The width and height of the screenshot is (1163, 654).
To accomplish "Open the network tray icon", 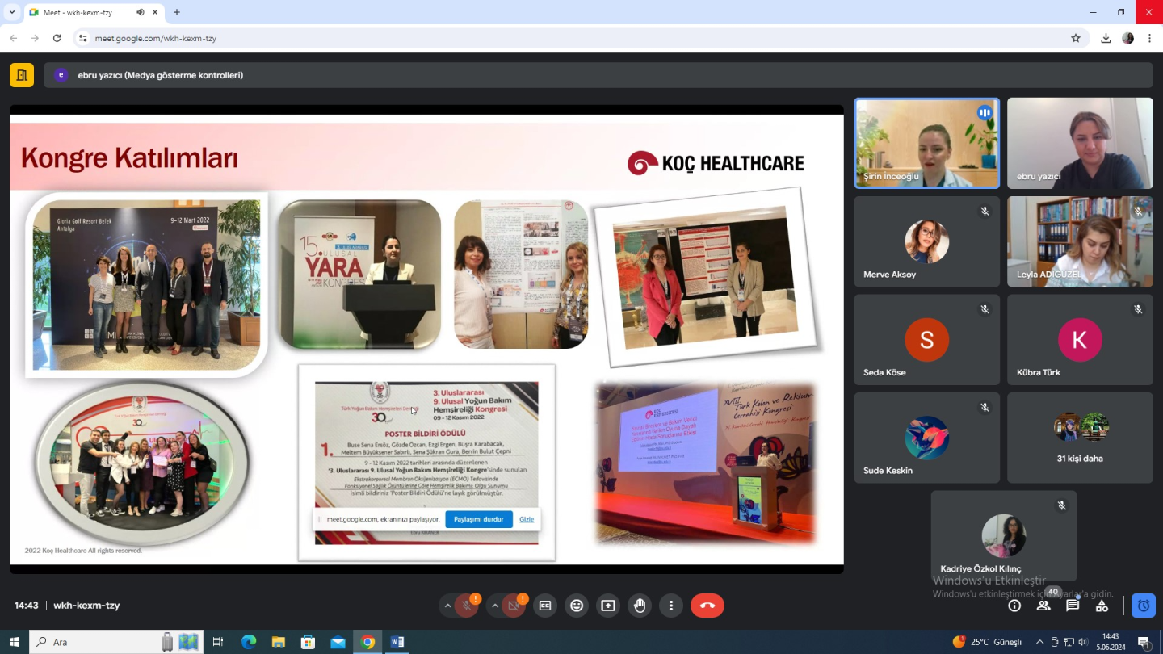I will (x=1069, y=642).
